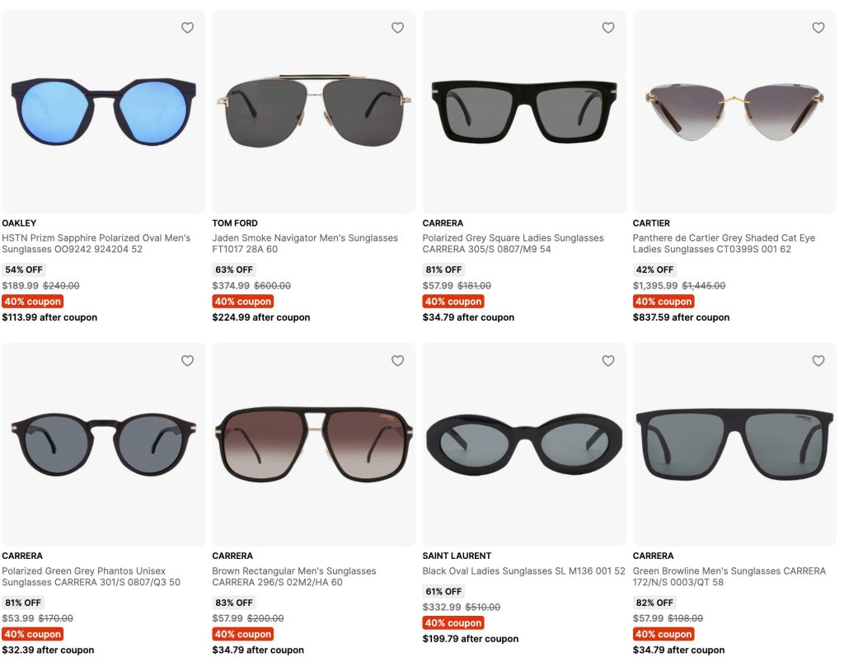Click 40% coupon badge under Oakley sunglasses

click(33, 302)
